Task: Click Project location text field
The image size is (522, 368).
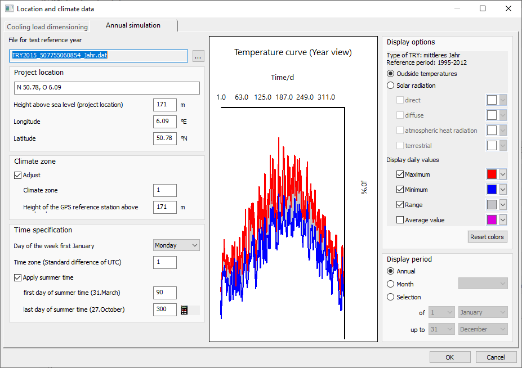Action: tap(107, 88)
